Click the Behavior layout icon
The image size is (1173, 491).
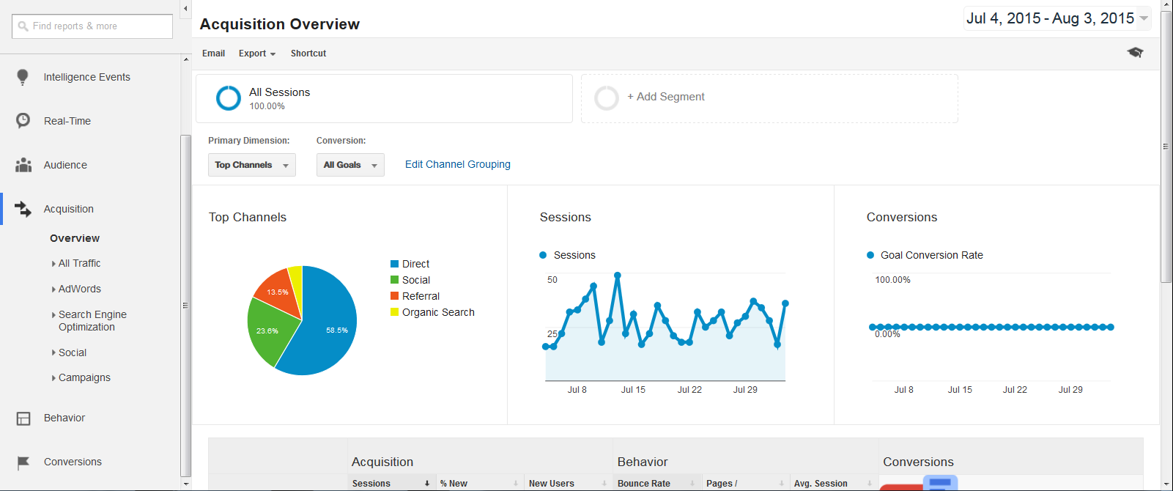pyautogui.click(x=23, y=418)
